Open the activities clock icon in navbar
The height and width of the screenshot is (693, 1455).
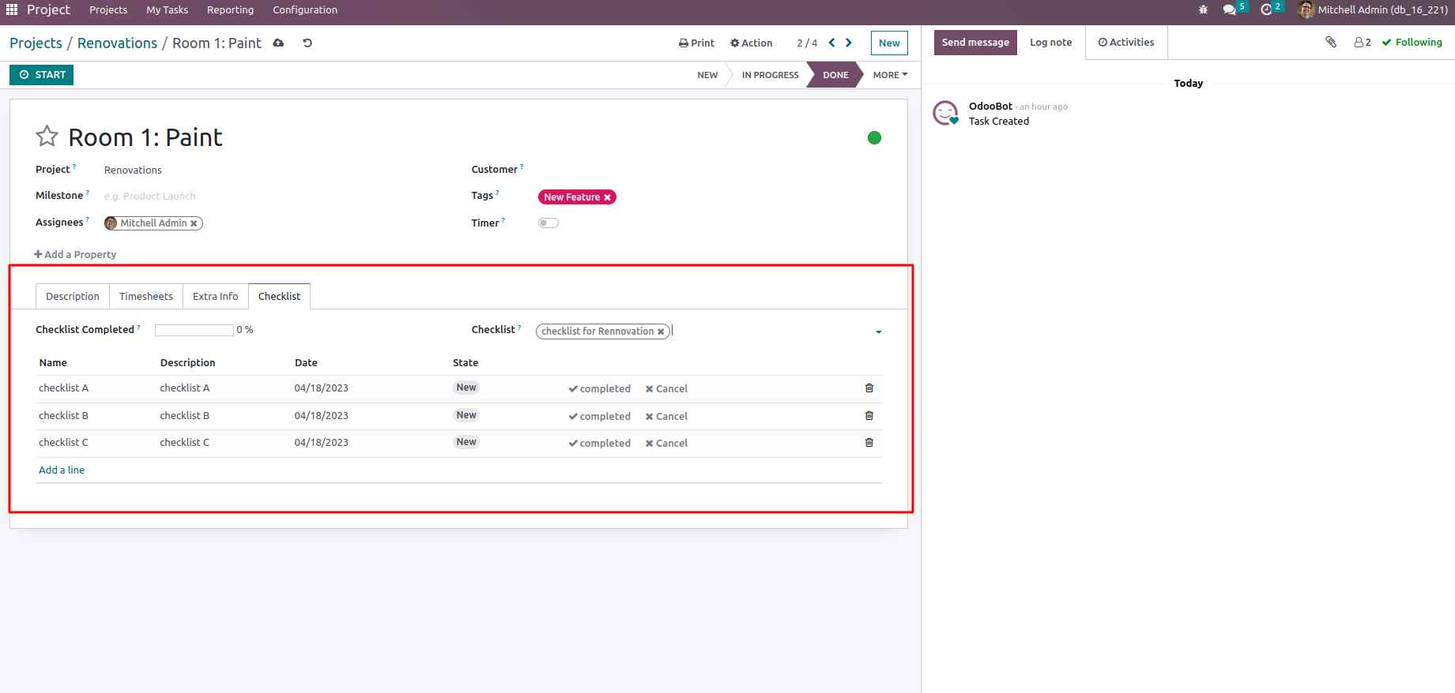pyautogui.click(x=1266, y=9)
